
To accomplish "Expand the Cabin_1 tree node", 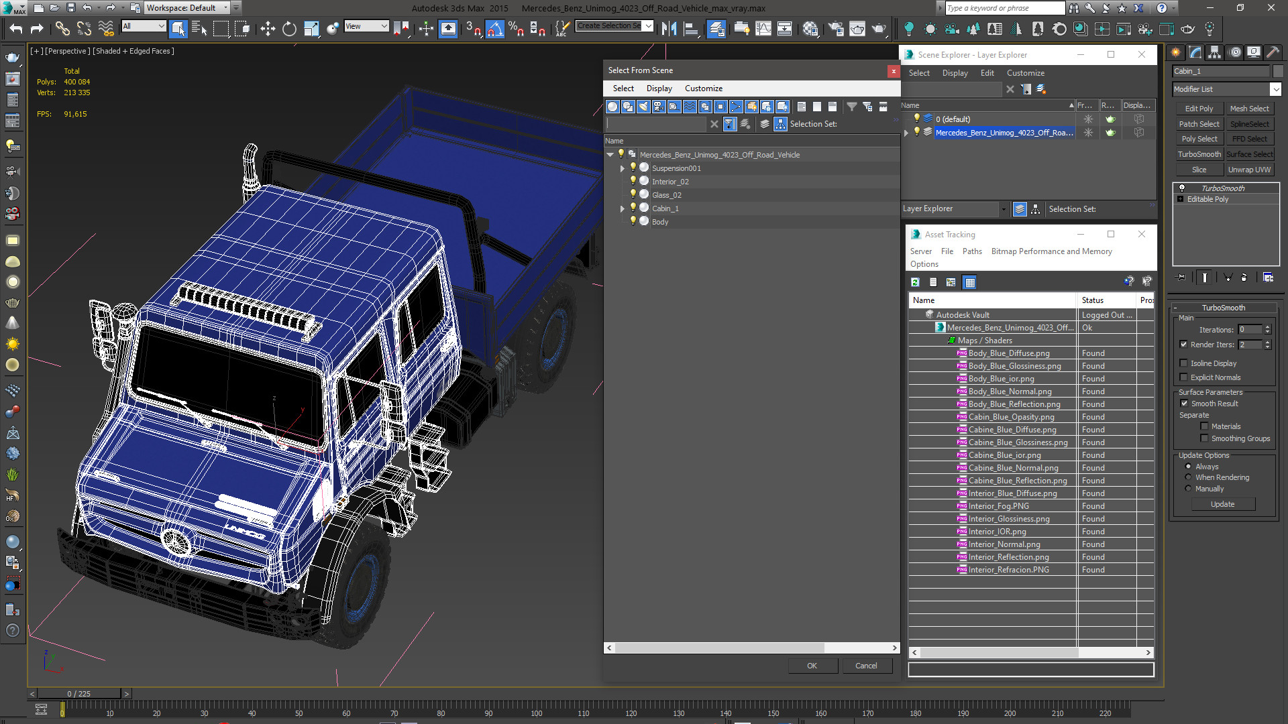I will tap(623, 208).
